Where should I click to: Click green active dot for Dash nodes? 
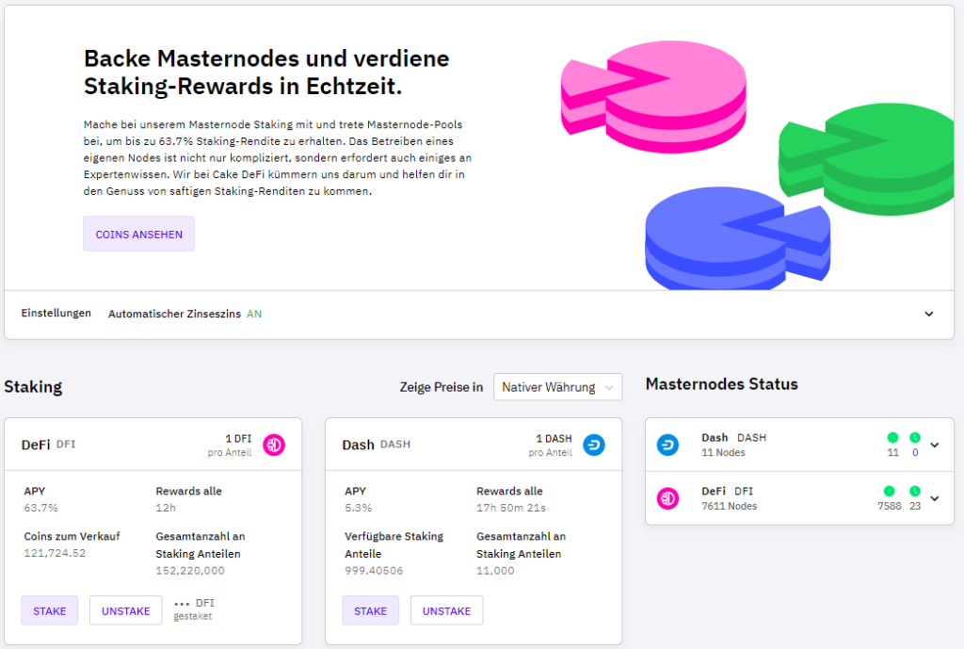[892, 437]
